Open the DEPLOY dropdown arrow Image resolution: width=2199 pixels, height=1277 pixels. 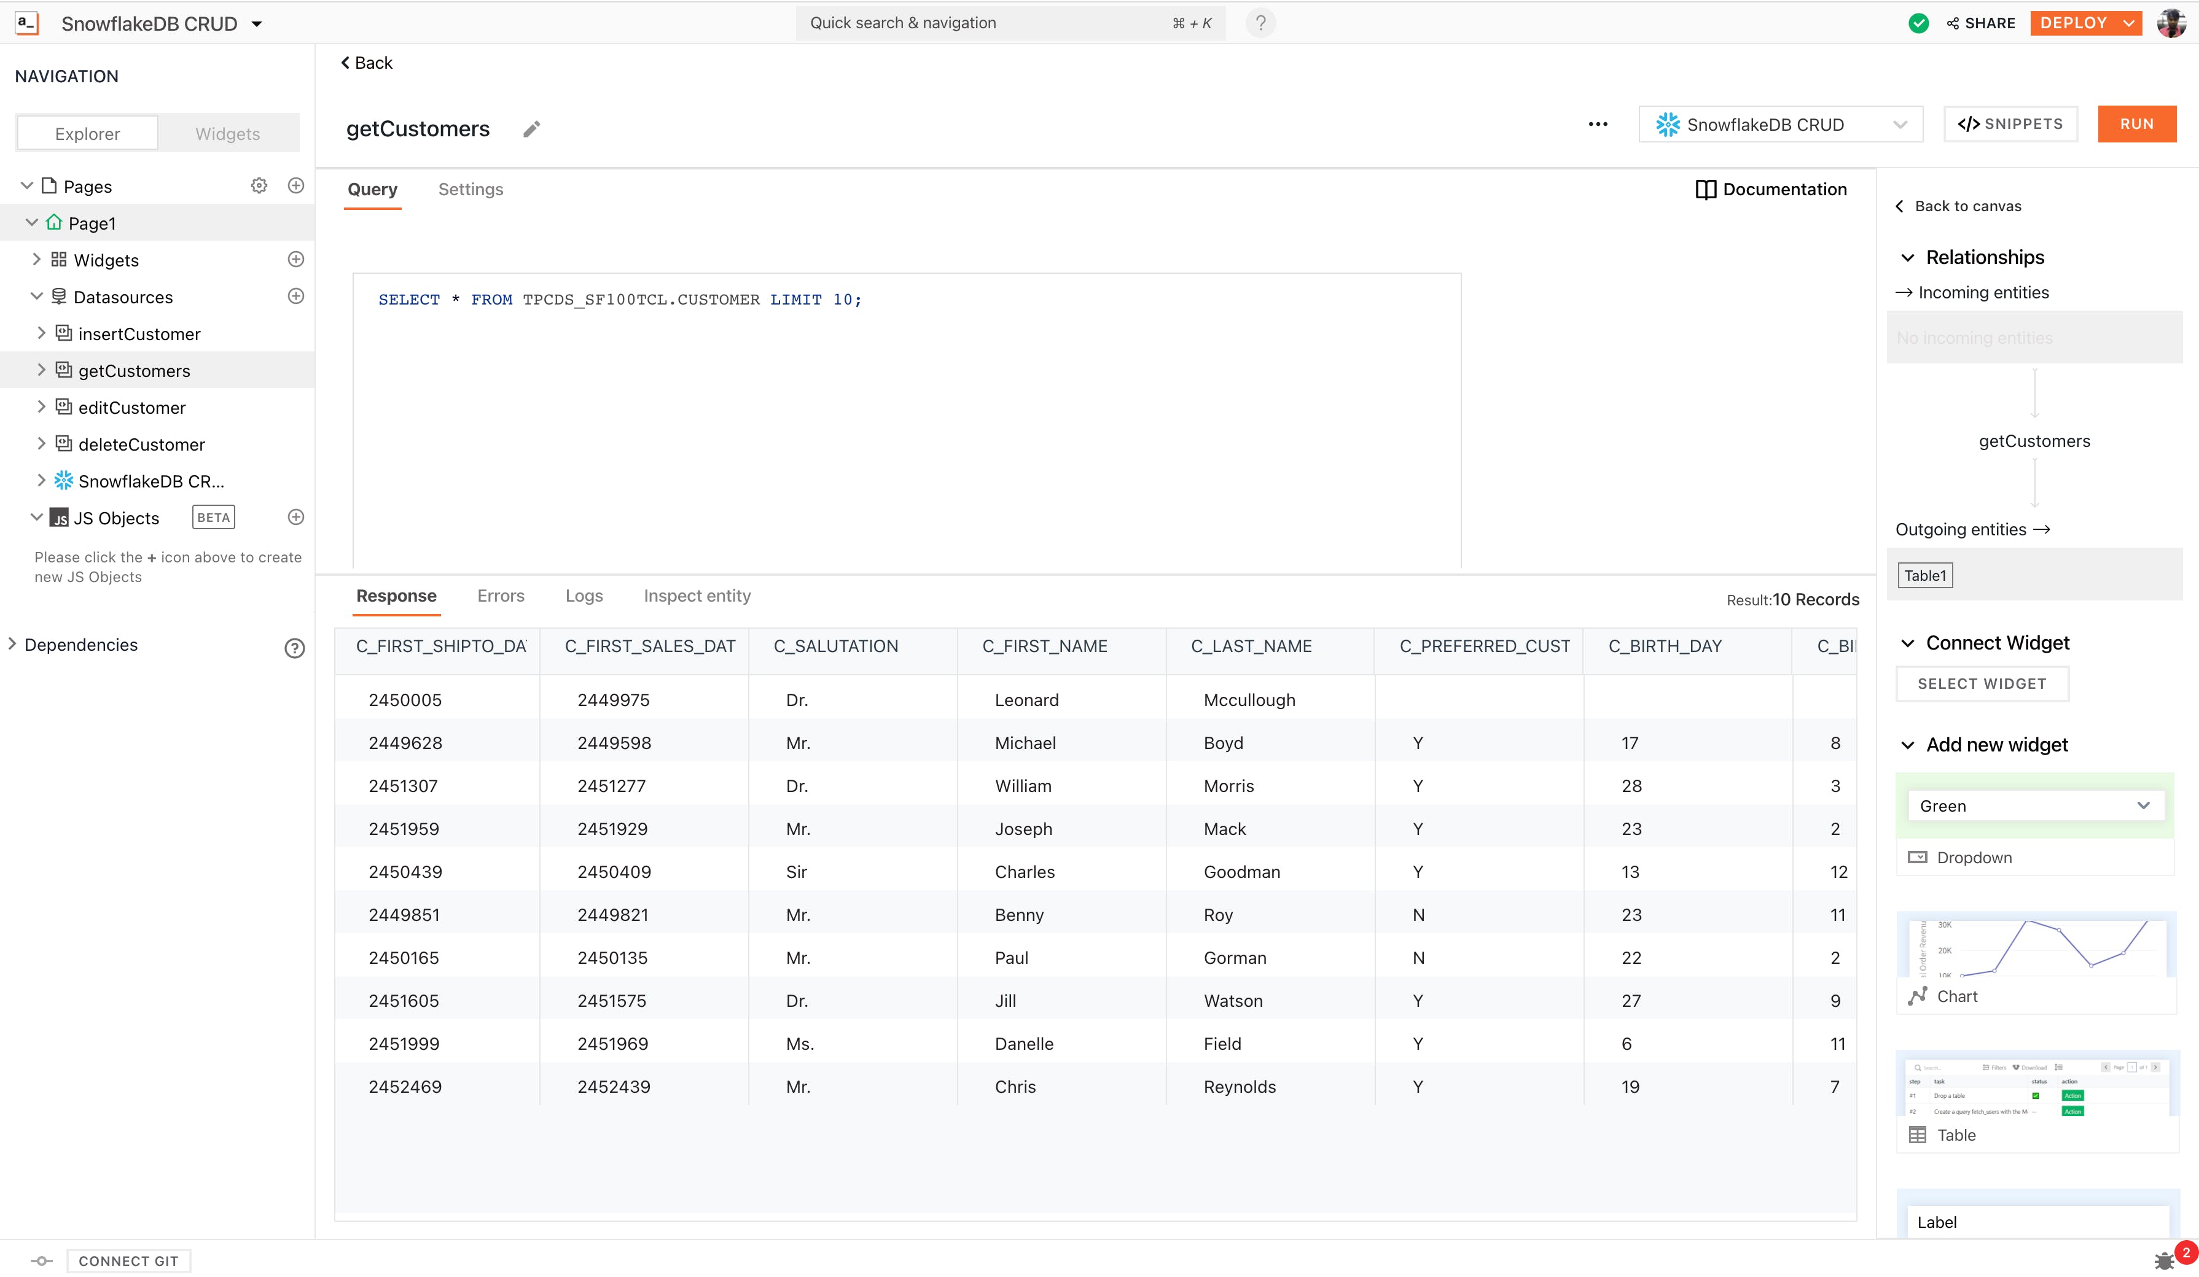click(2129, 23)
